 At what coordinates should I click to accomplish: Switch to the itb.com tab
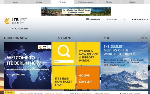(15, 2)
